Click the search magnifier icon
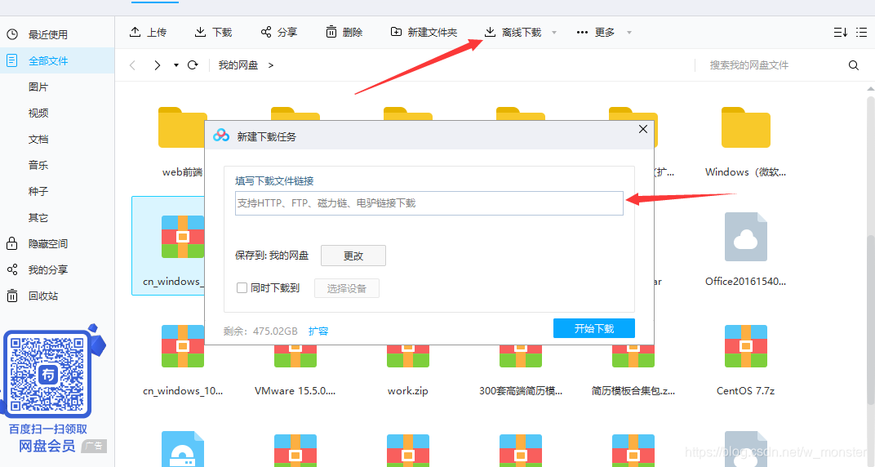875x467 pixels. coord(853,65)
